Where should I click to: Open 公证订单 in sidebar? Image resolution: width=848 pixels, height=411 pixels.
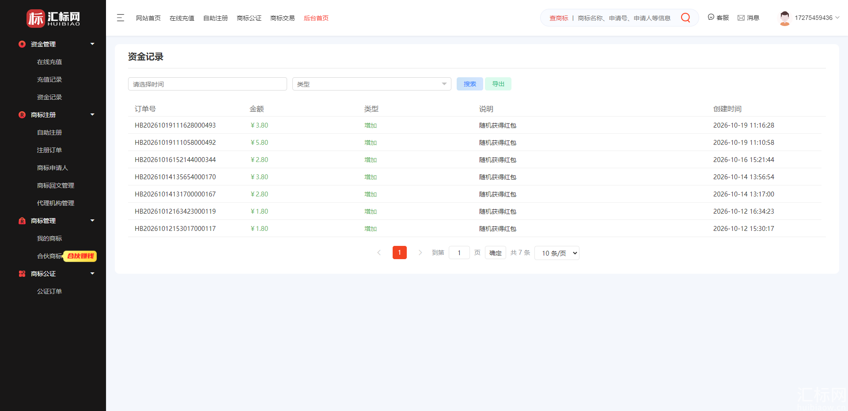[x=49, y=291]
